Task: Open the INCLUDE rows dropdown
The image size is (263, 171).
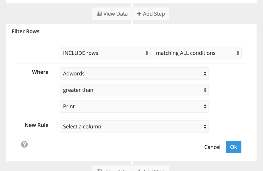Action: tap(105, 53)
